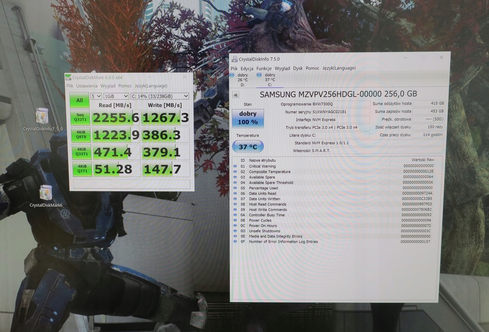
Task: Open Plik menu in CrystalDiskMark
Action: click(x=70, y=86)
